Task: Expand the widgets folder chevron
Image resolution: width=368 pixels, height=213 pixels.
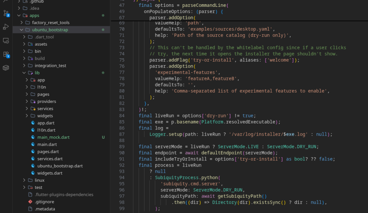Action: click(x=27, y=115)
